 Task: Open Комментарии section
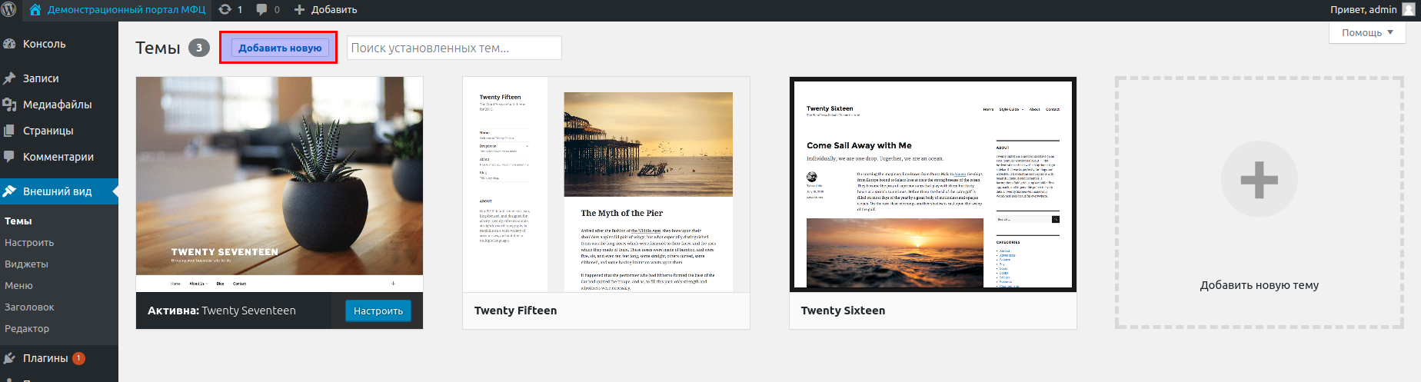58,157
